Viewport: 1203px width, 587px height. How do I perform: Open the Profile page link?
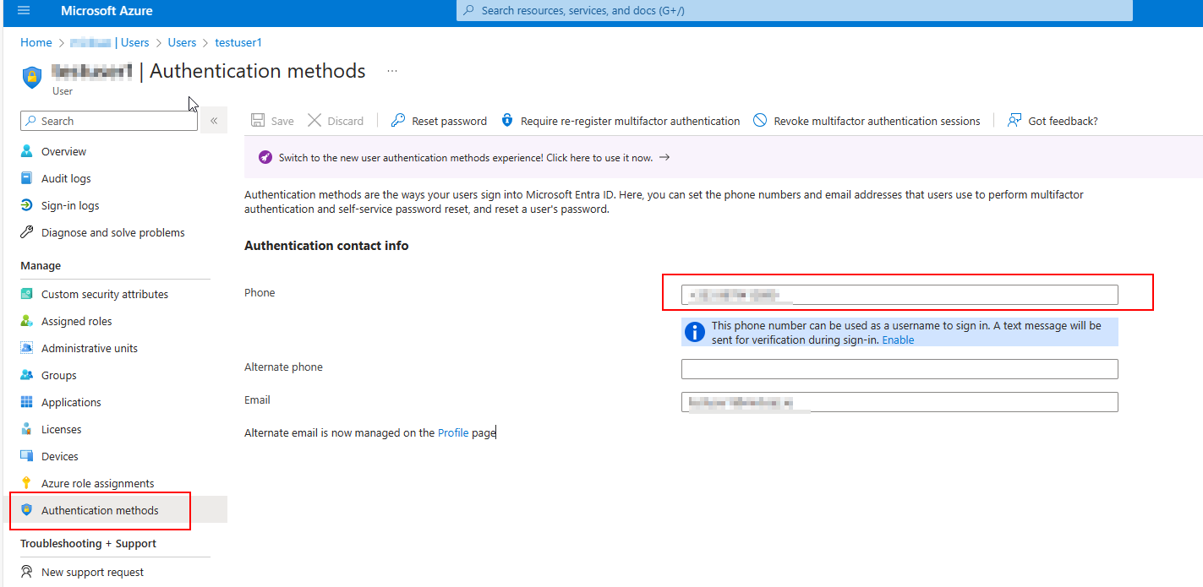pos(453,432)
